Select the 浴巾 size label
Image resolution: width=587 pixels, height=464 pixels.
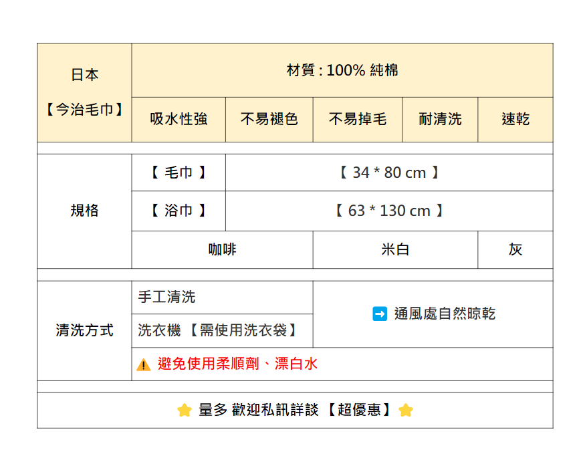point(179,211)
